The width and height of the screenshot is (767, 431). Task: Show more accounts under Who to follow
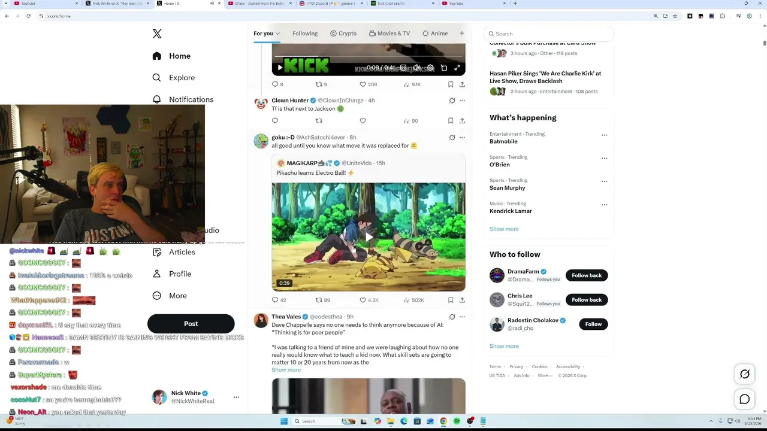pos(504,347)
